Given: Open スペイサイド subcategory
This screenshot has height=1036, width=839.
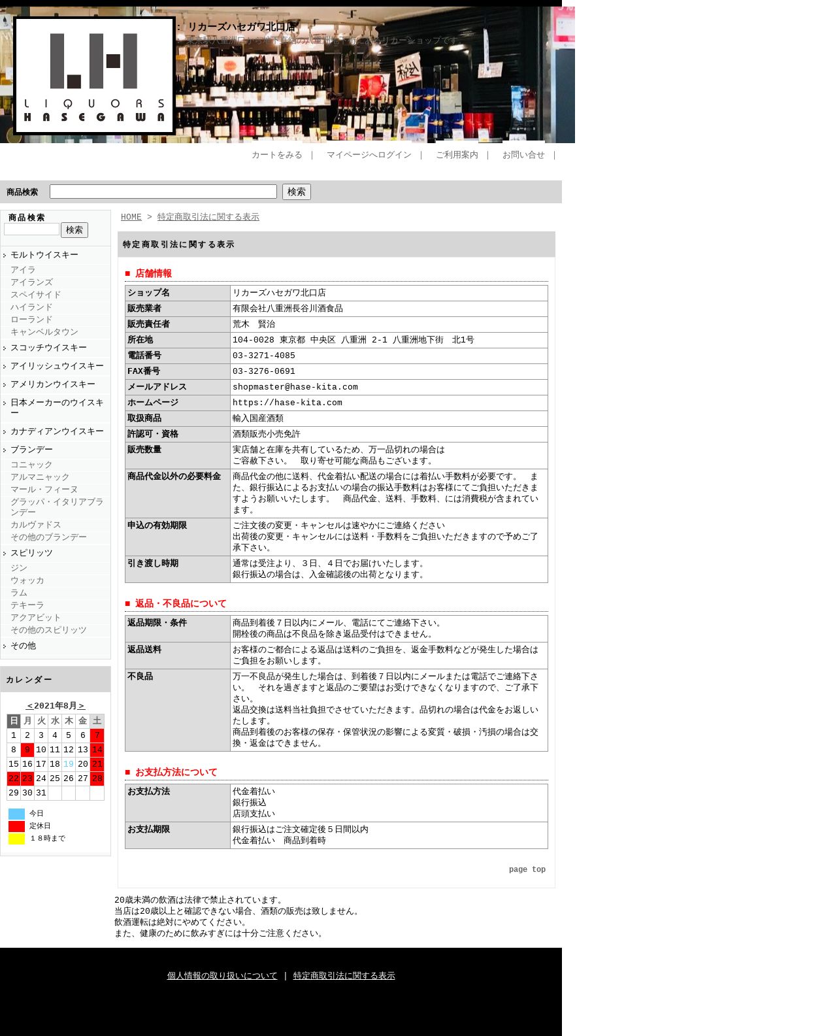Looking at the screenshot, I should coord(36,295).
